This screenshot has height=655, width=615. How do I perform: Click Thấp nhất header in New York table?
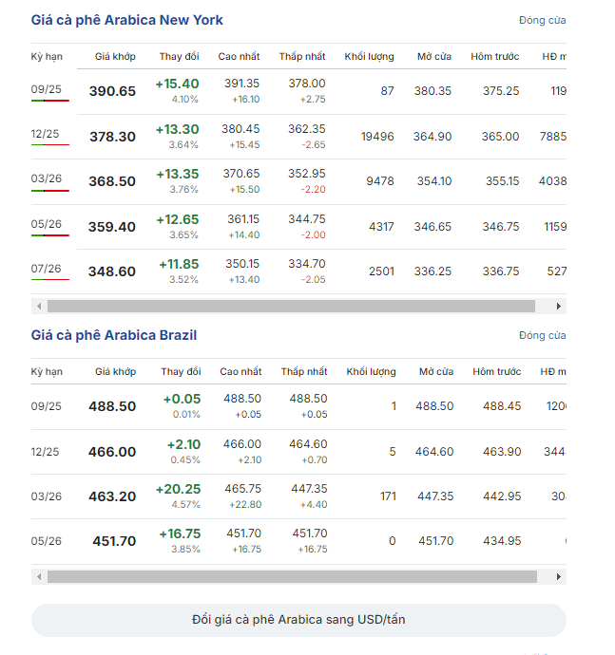click(302, 56)
